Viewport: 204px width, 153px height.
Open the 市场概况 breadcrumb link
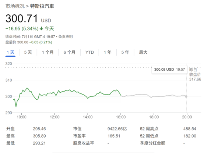point(15,6)
